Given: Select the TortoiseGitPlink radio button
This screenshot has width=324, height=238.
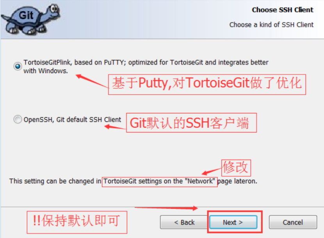Looking at the screenshot, I should 18,66.
